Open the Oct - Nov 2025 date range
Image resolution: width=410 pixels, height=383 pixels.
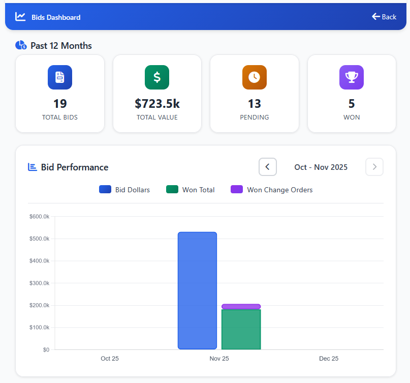321,167
